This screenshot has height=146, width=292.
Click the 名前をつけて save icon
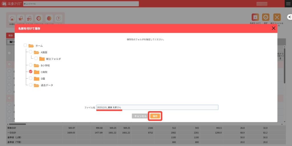[x=255, y=17]
